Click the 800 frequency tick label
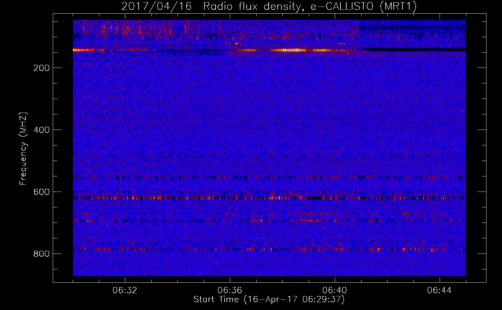Screen dimensions: 502x310 [42, 254]
